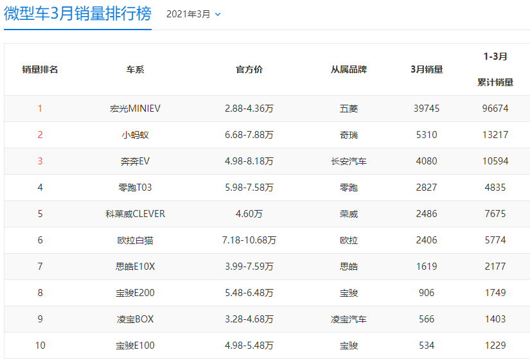Click March sales value 2486
This screenshot has width=530, height=359.
(x=427, y=214)
